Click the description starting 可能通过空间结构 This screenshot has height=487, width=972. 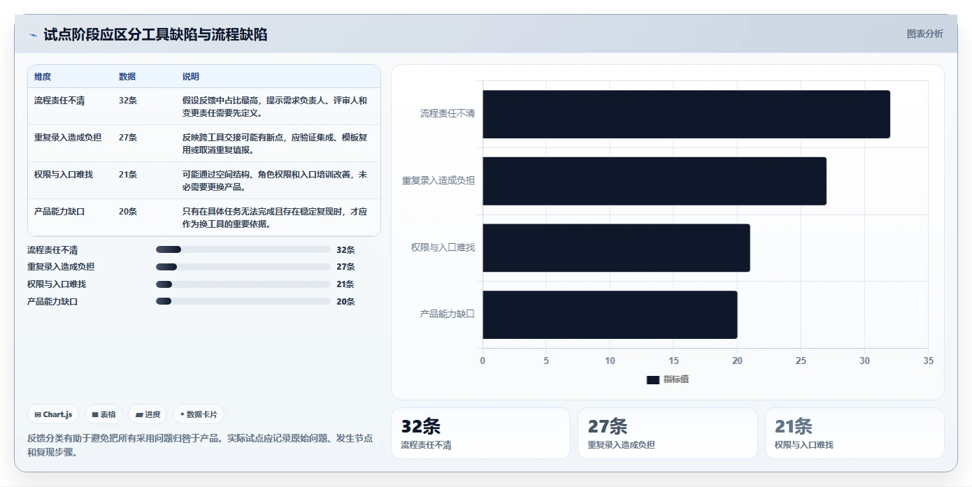(x=275, y=181)
